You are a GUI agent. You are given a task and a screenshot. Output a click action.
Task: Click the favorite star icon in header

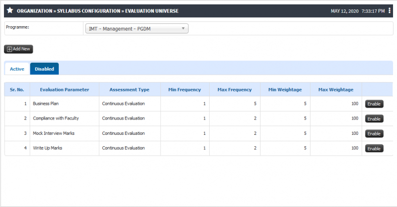(x=10, y=10)
